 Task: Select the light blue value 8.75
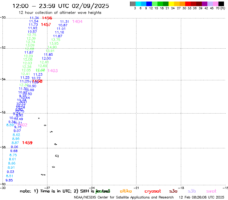[x=13, y=155]
